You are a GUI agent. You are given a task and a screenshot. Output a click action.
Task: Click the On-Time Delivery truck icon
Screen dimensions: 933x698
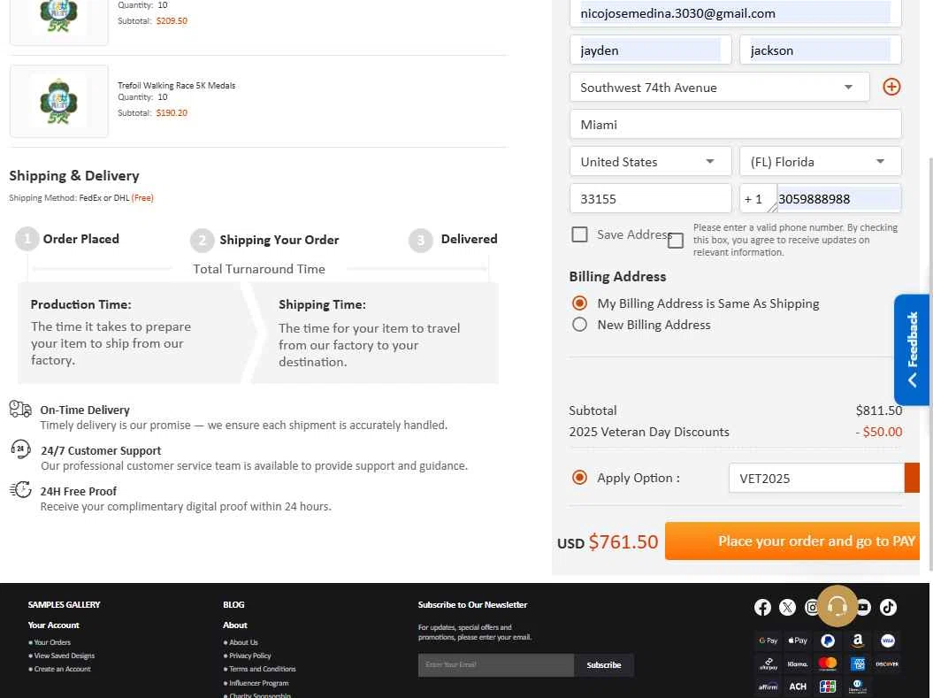[20, 409]
